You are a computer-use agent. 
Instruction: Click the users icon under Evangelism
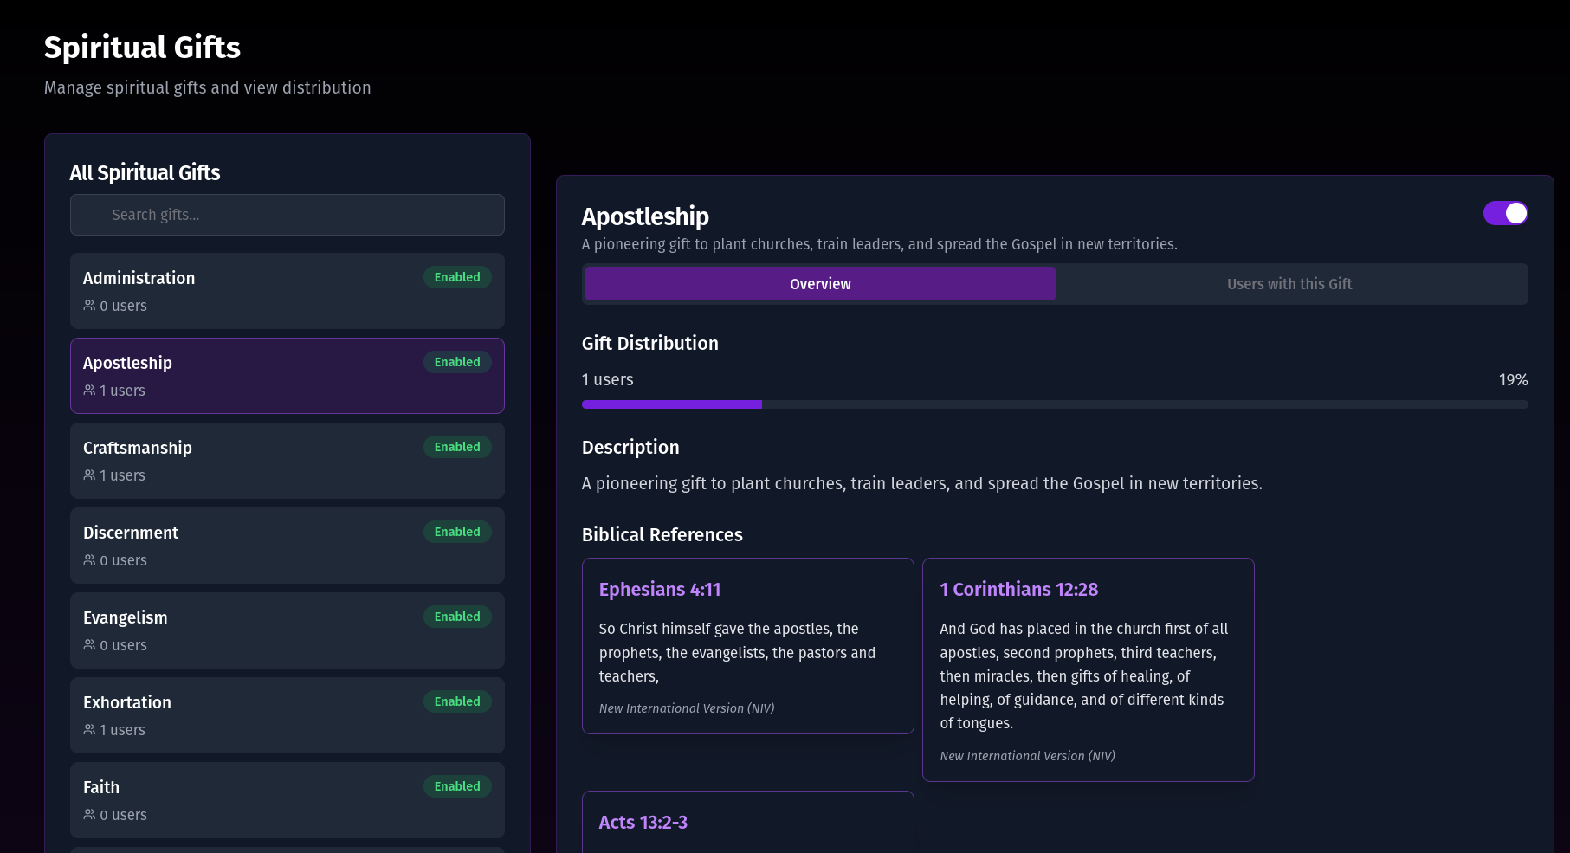pyautogui.click(x=89, y=645)
